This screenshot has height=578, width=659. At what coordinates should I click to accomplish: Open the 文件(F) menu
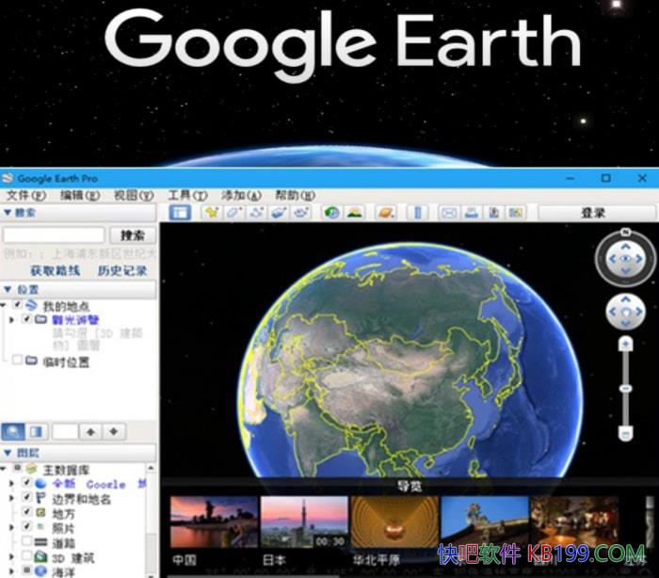(x=26, y=196)
